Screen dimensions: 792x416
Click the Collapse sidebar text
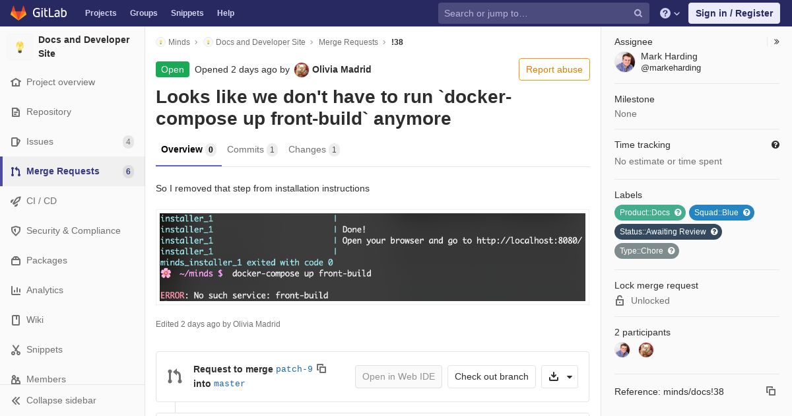[61, 401]
